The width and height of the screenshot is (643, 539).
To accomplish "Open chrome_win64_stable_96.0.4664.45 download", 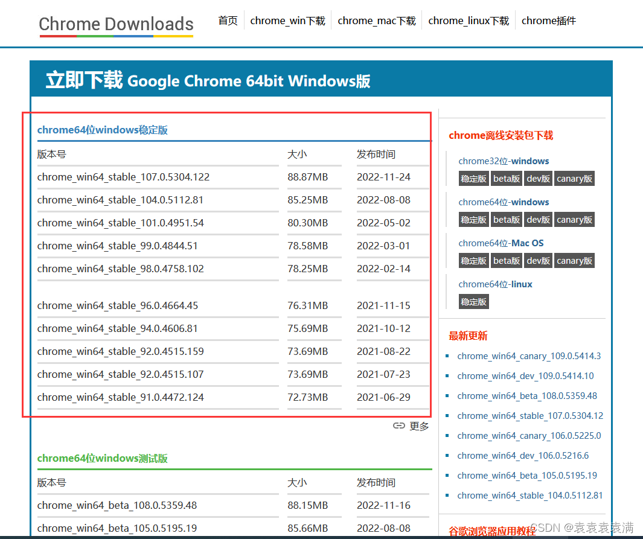I will 118,306.
